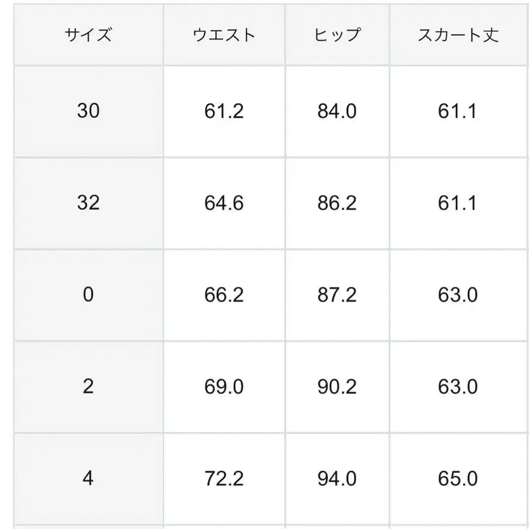Select skirt length 63.0 in size 2 row
529x529 pixels.
pyautogui.click(x=457, y=387)
